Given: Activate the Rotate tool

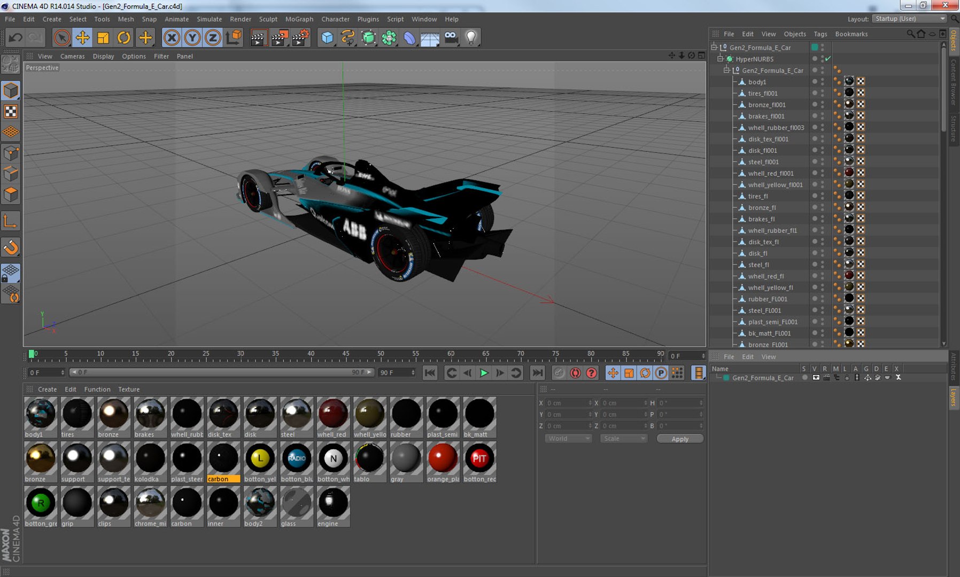Looking at the screenshot, I should point(124,37).
